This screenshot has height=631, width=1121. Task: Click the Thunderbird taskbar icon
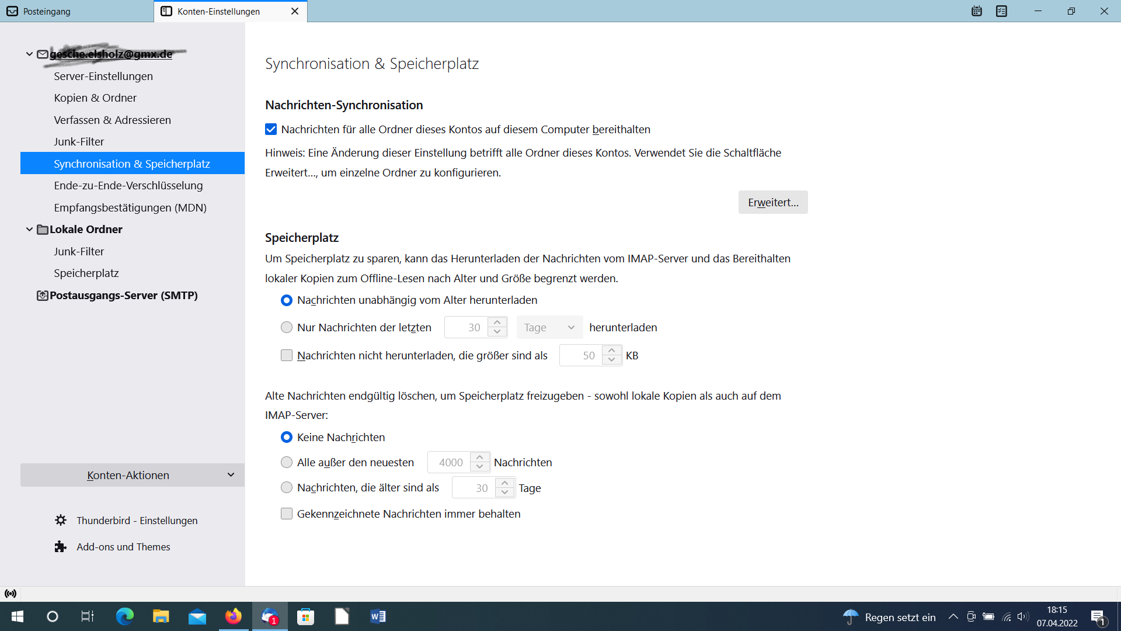pos(270,616)
